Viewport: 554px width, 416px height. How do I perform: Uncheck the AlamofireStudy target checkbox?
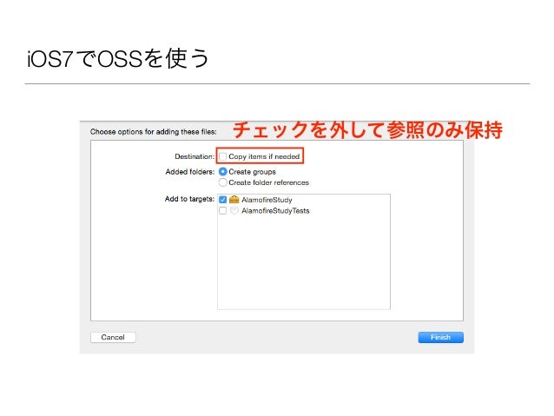pos(223,200)
